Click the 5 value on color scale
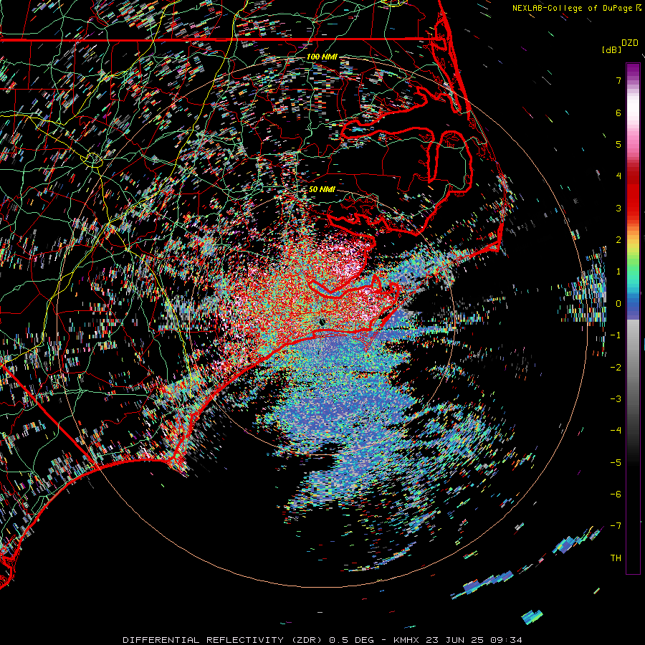This screenshot has height=645, width=645. 618,144
